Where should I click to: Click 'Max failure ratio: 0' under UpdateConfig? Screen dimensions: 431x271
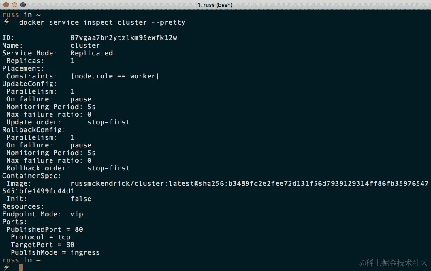point(49,115)
